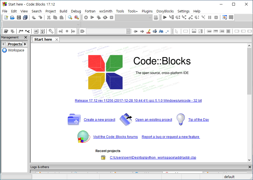Open the Build menu
253x180 pixels.
tap(63, 11)
